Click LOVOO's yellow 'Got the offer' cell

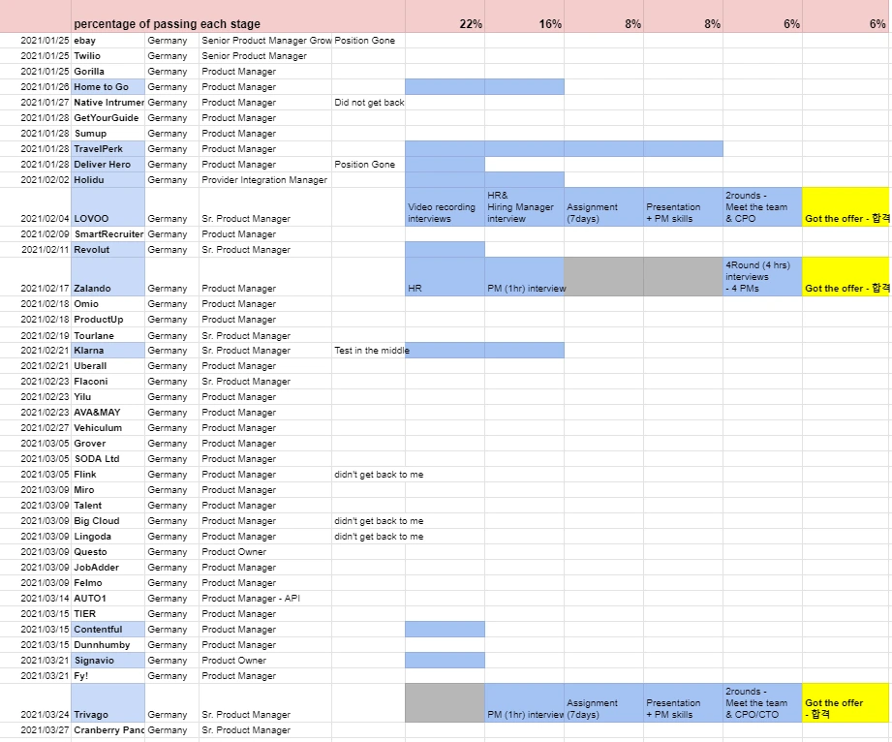tap(846, 206)
